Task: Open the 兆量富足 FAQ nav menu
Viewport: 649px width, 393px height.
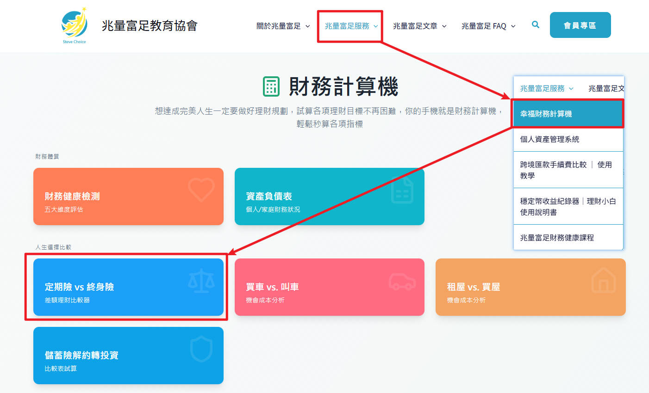Action: click(x=488, y=26)
